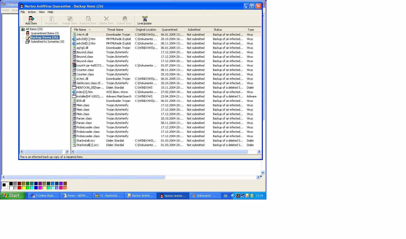
Task: Switch to Unbenannt Paint taskbar button
Action: pos(205,196)
